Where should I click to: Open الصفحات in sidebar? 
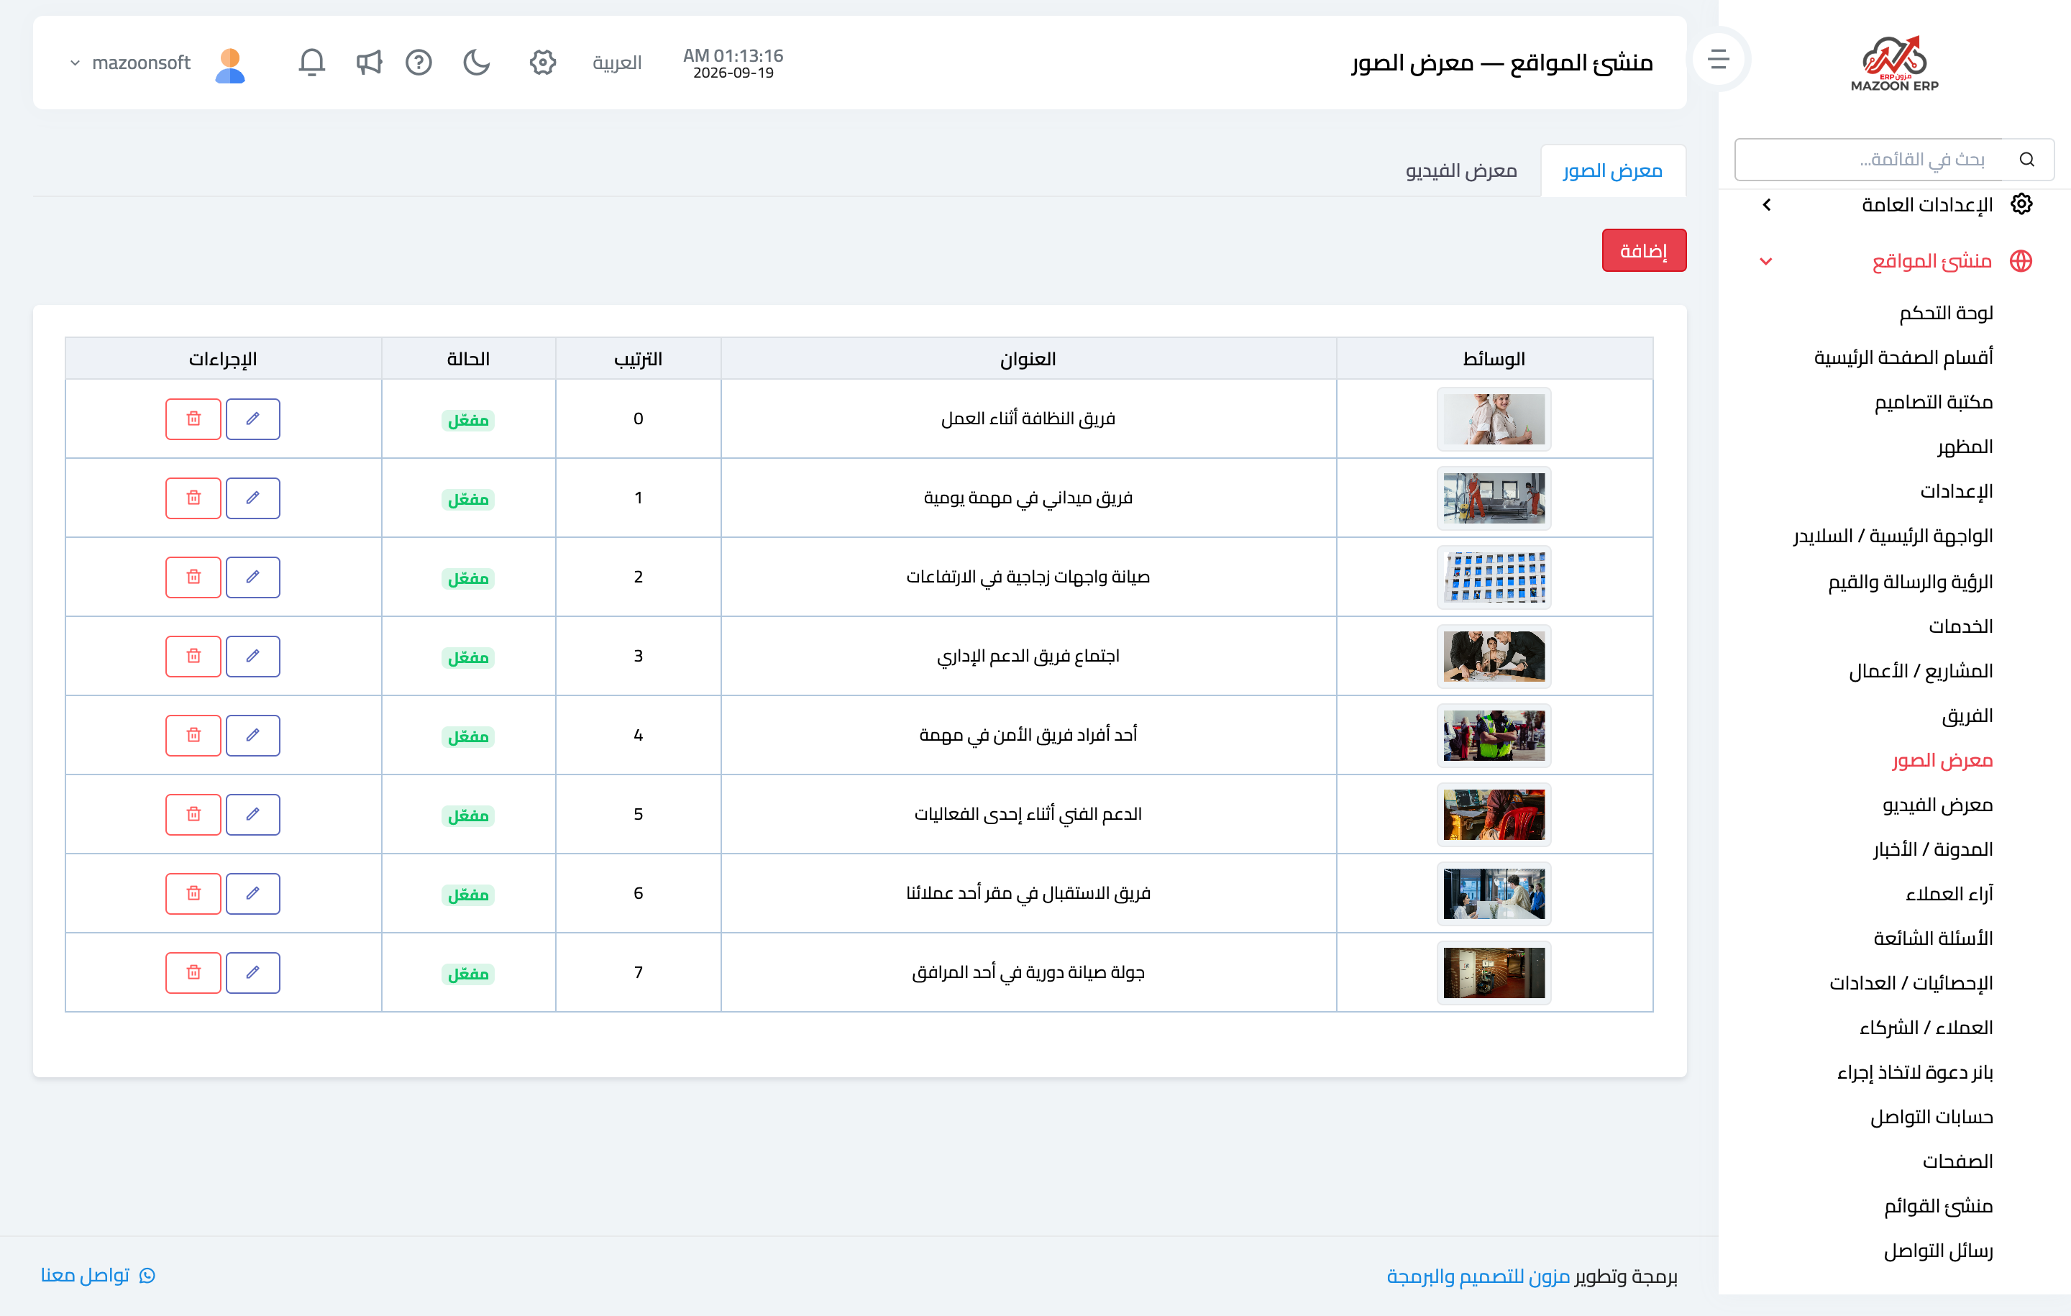[x=1957, y=1161]
